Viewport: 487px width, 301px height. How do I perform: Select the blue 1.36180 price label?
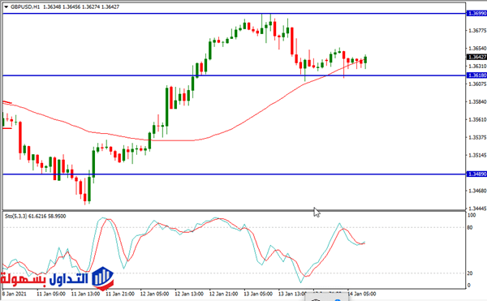476,75
